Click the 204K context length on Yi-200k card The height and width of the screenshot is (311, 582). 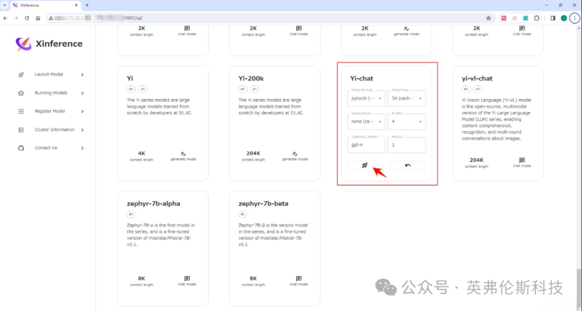(253, 153)
